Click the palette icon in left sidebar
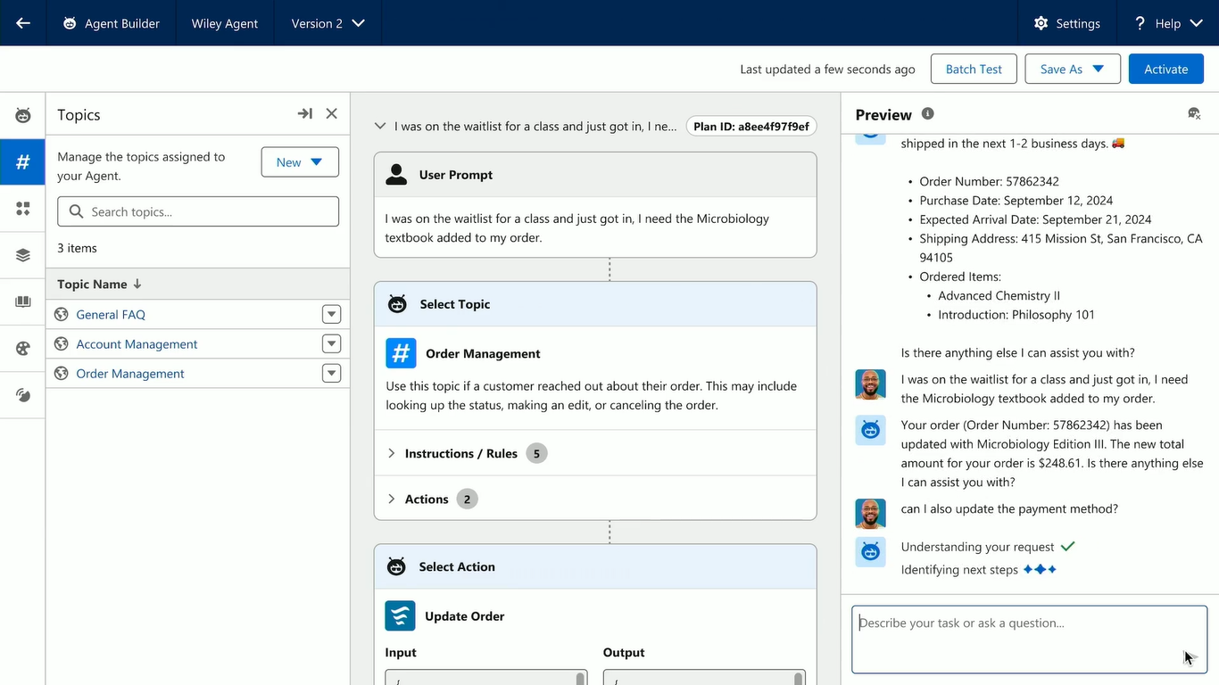Image resolution: width=1219 pixels, height=685 pixels. pos(23,349)
